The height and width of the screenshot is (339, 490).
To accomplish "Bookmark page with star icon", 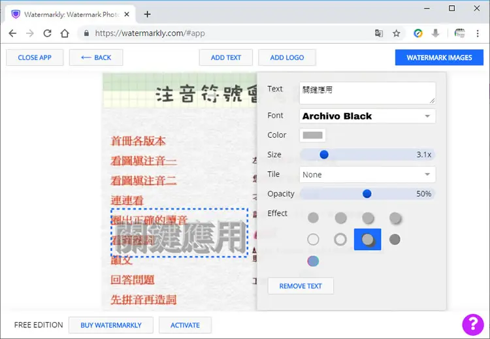I will coord(397,33).
